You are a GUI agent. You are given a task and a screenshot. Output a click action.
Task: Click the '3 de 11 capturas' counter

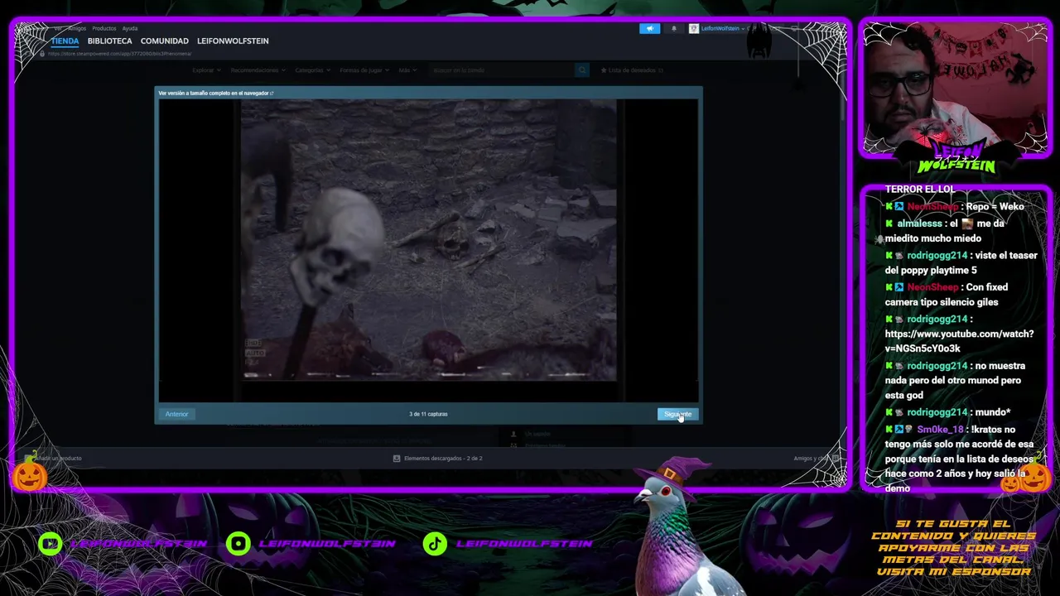pyautogui.click(x=428, y=414)
